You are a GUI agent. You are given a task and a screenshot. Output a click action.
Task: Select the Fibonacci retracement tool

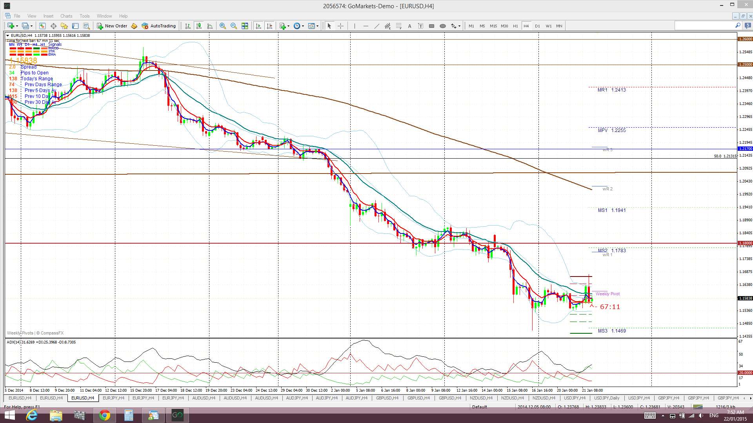tap(398, 26)
